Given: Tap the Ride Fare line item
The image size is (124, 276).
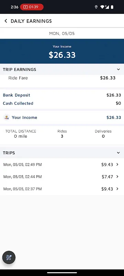Looking at the screenshot, I should [62, 78].
